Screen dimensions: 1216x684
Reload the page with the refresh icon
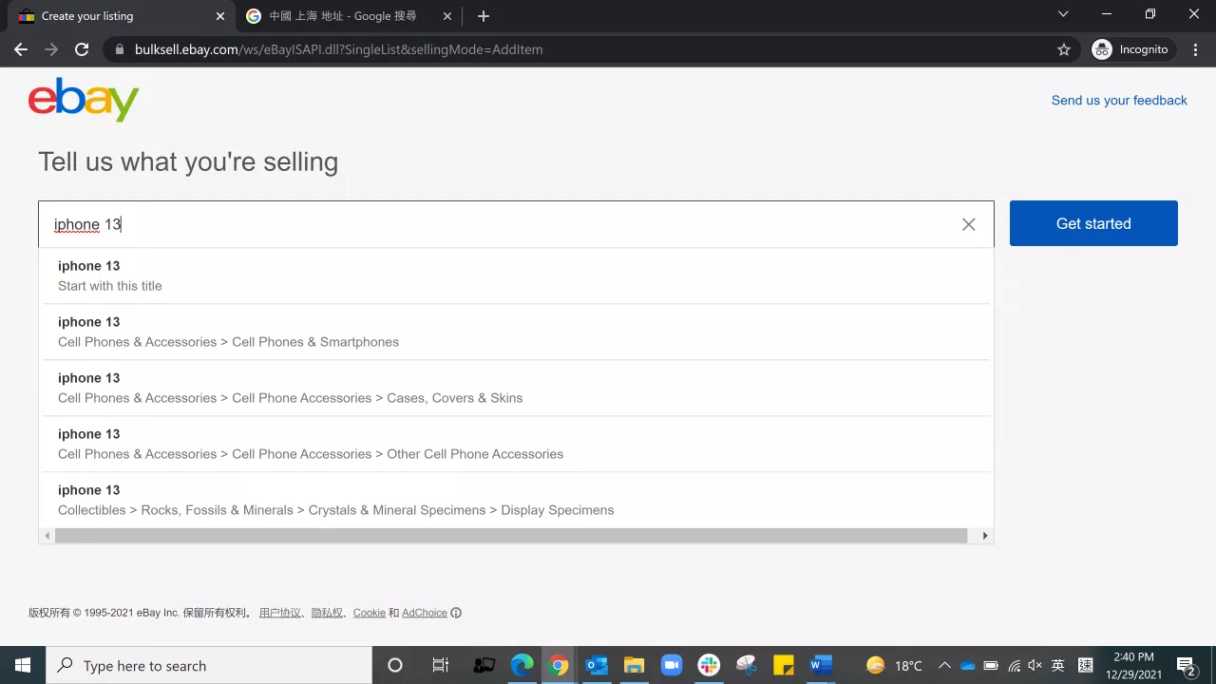click(x=82, y=49)
